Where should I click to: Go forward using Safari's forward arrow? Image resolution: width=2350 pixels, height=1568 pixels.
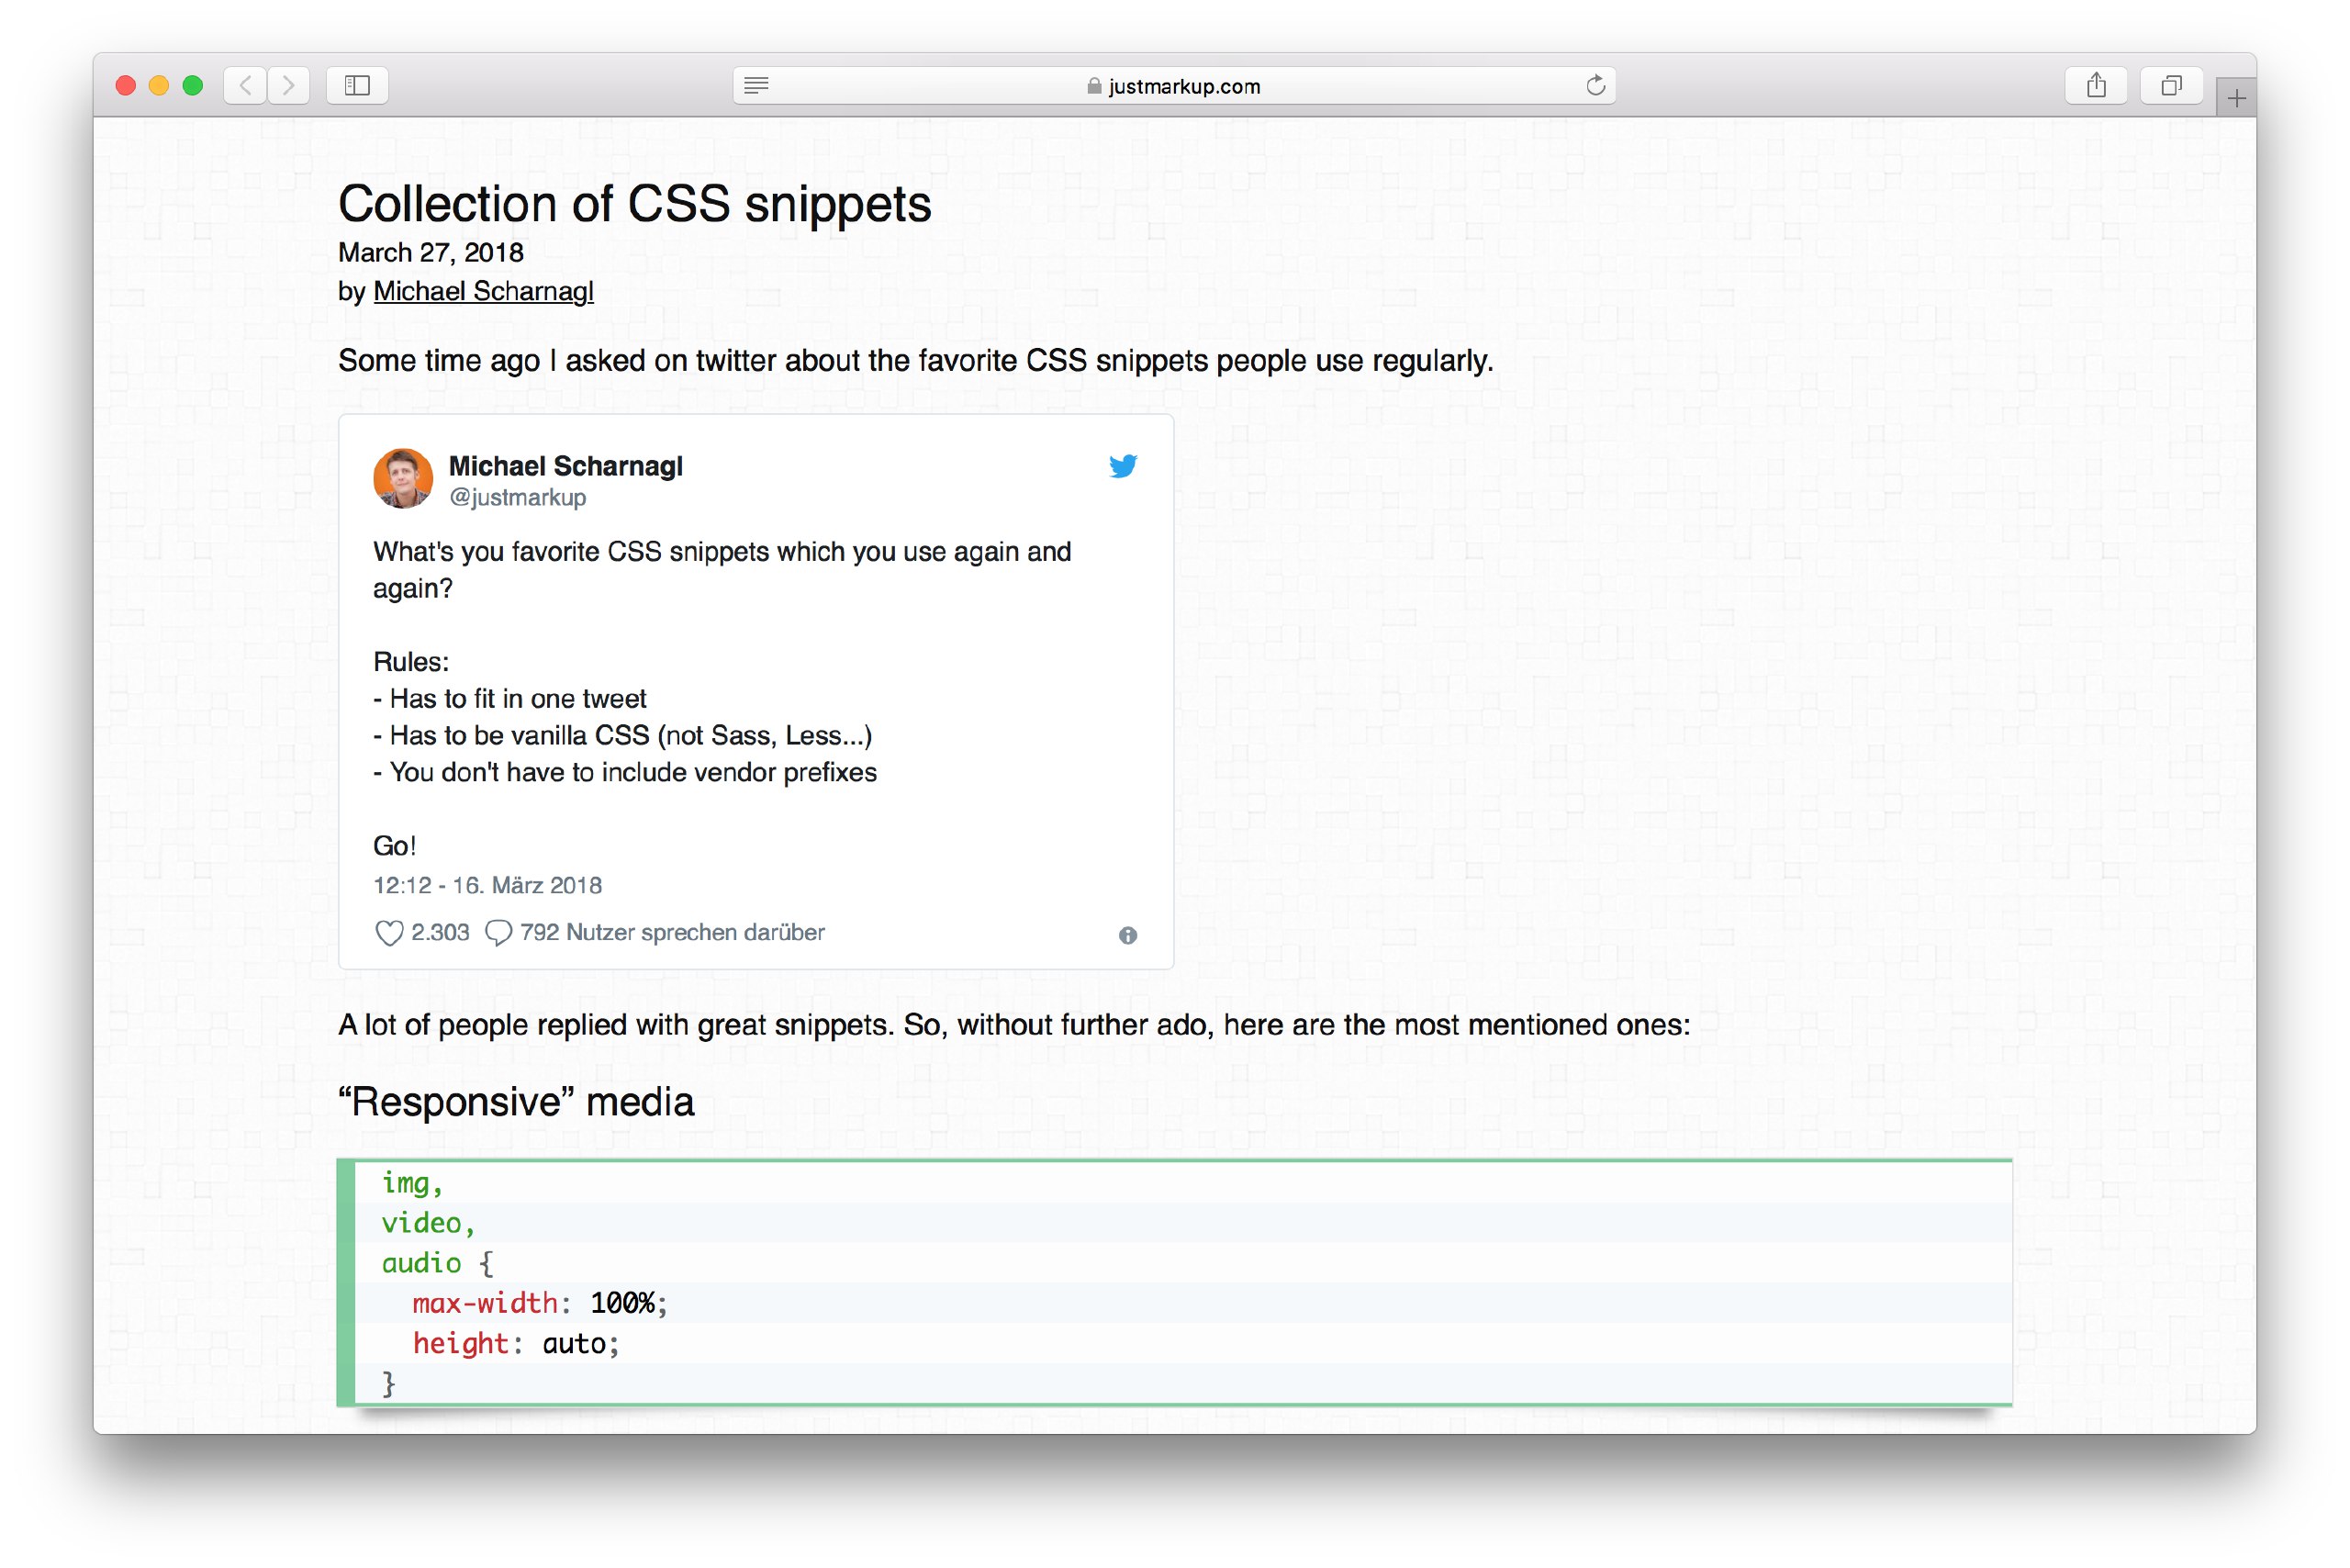pos(288,85)
